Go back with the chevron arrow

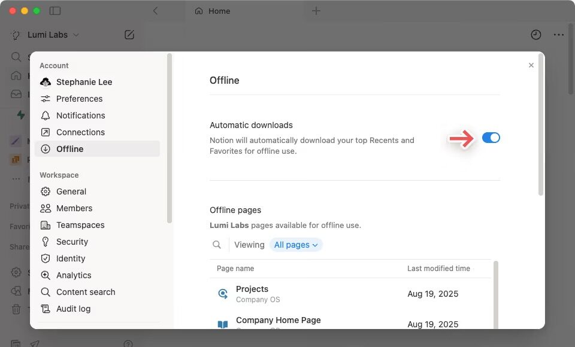155,11
